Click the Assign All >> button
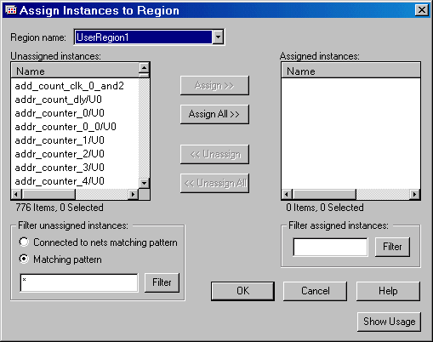This screenshot has width=433, height=342. pyautogui.click(x=214, y=114)
